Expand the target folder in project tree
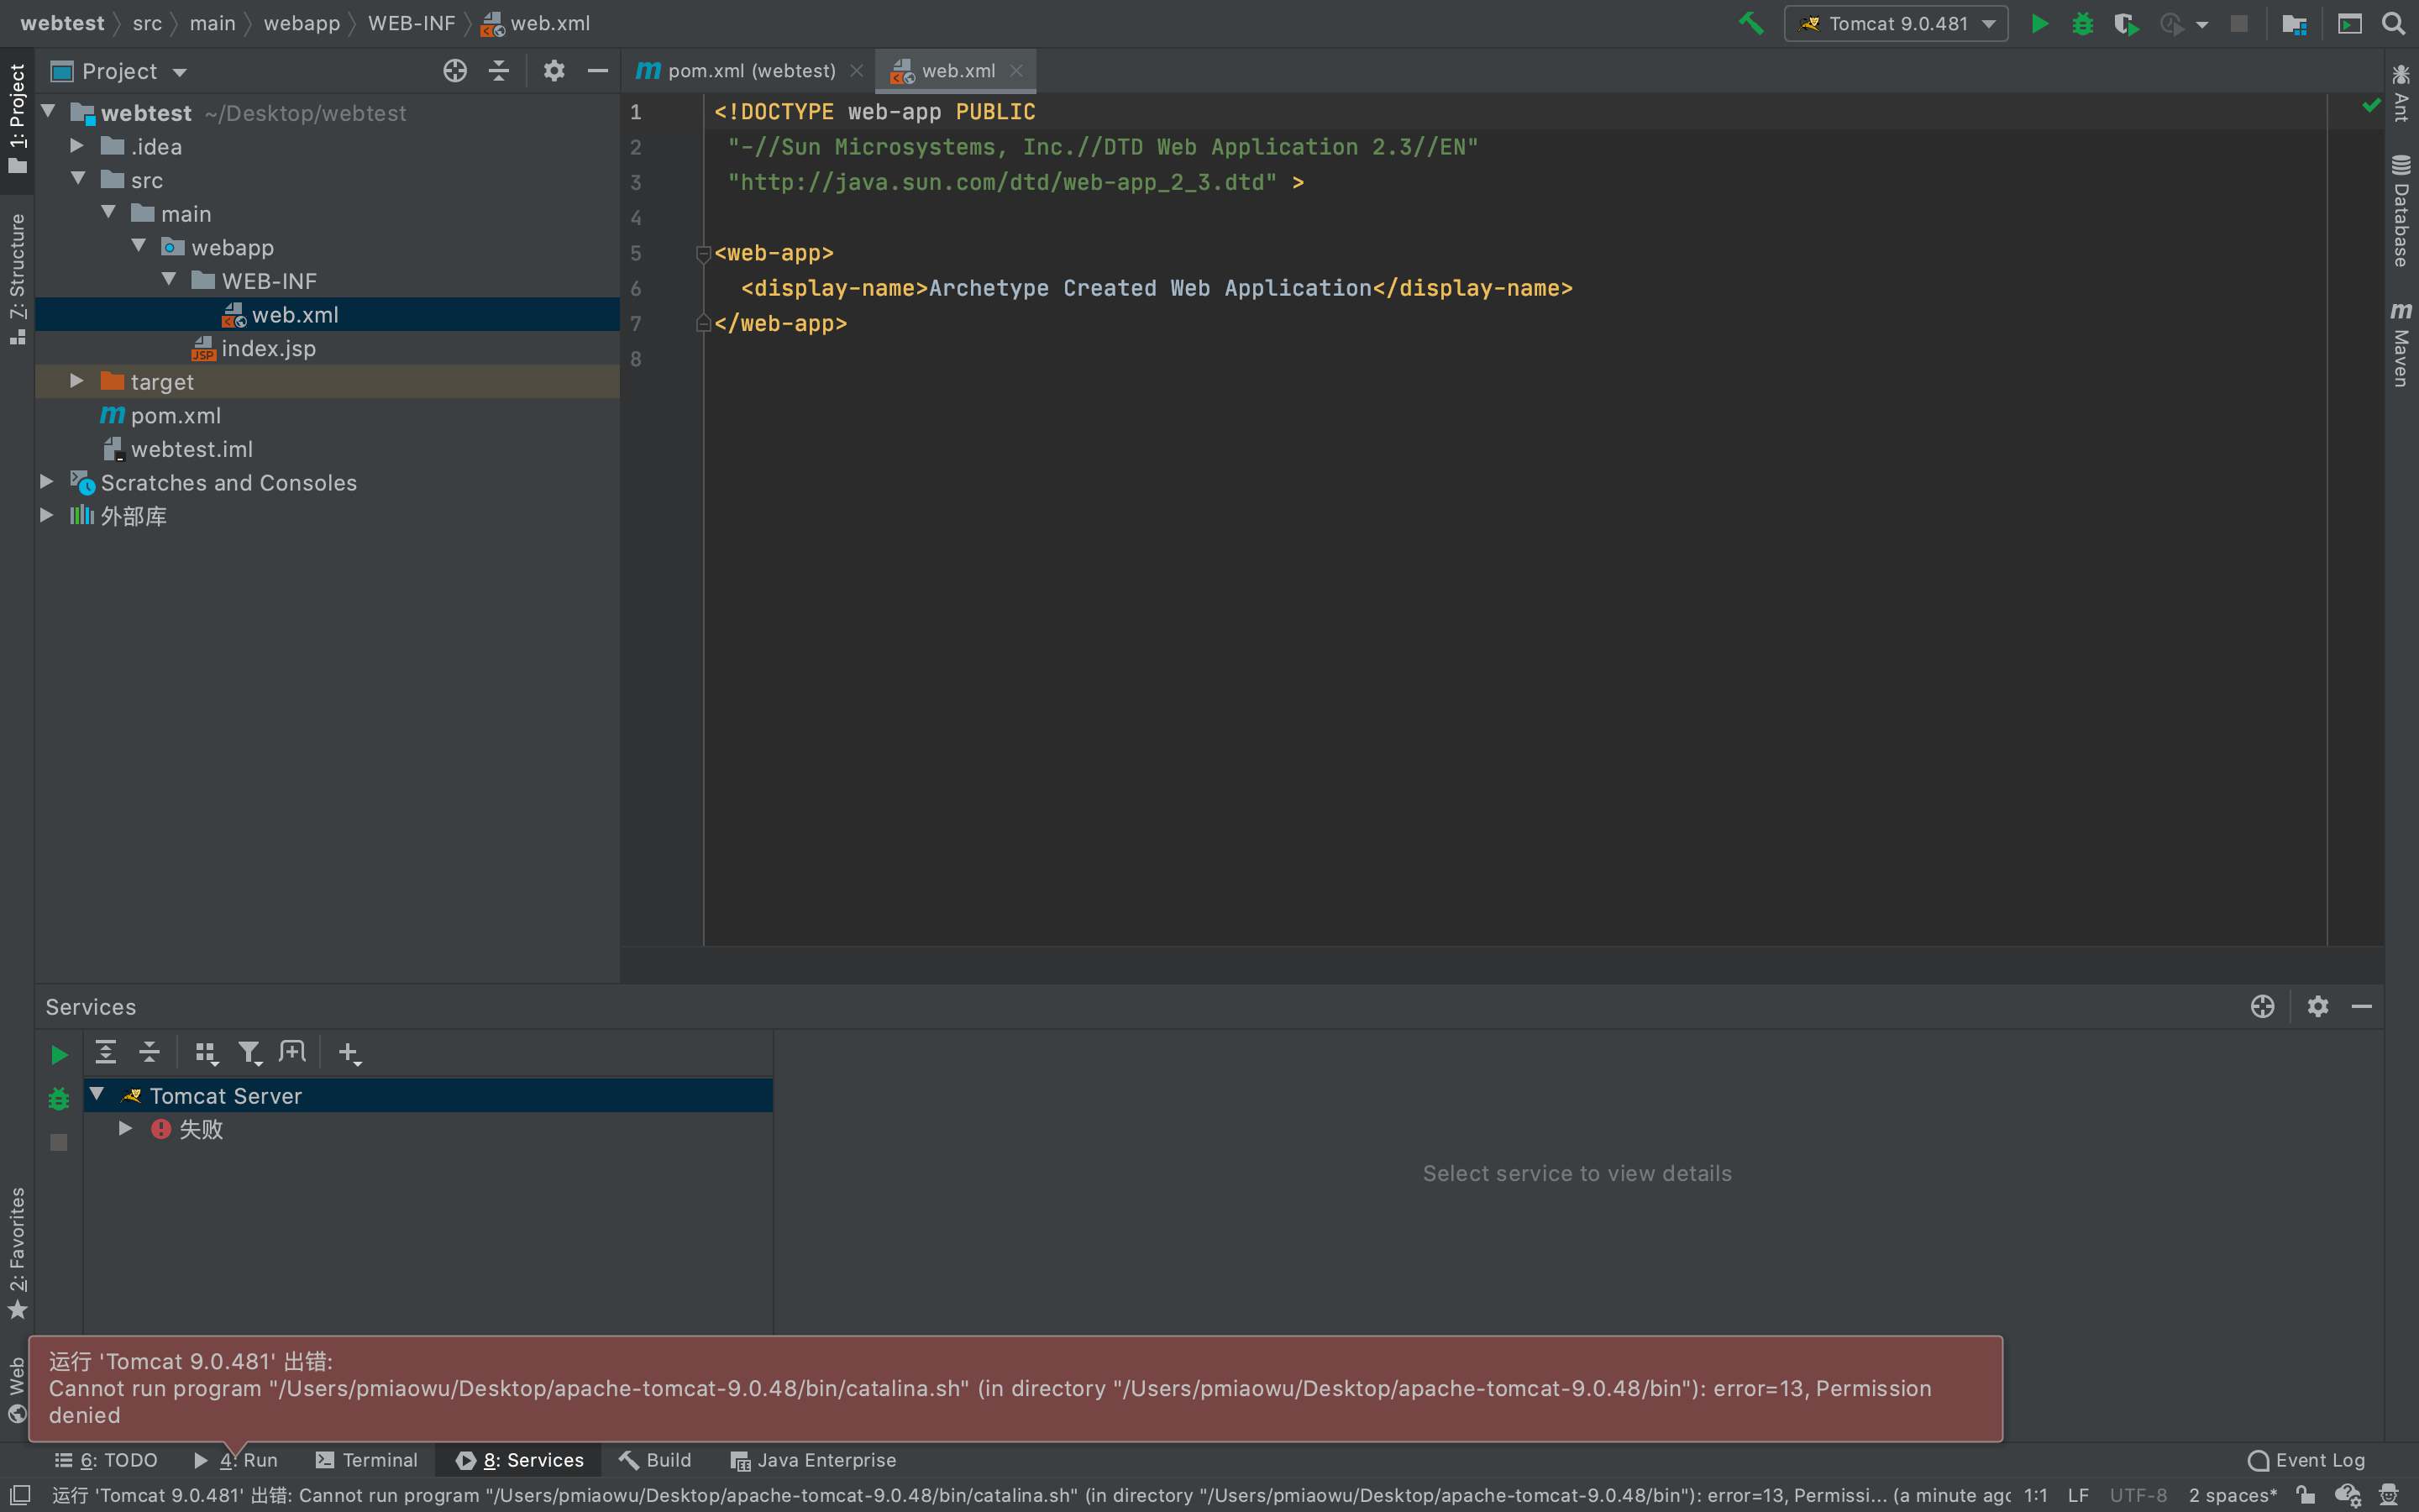2419x1512 pixels. (x=77, y=382)
